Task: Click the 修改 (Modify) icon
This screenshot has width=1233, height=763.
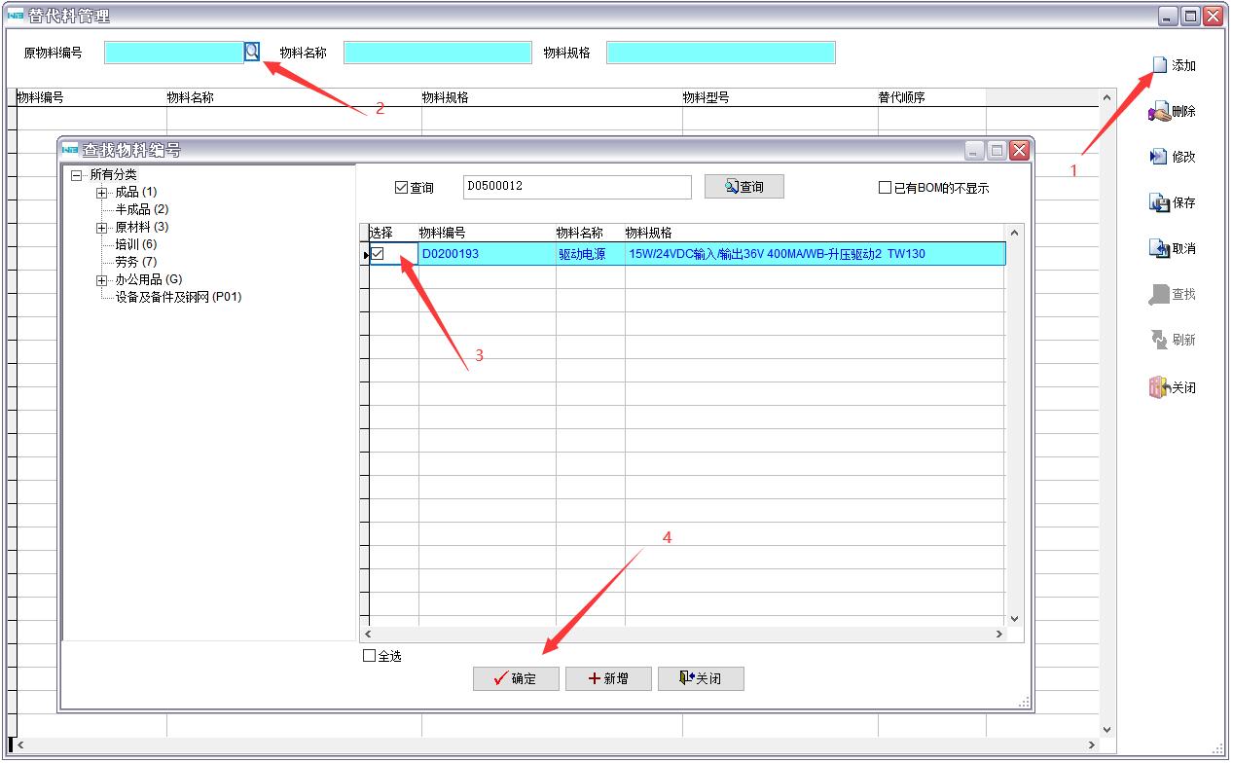Action: pyautogui.click(x=1159, y=157)
